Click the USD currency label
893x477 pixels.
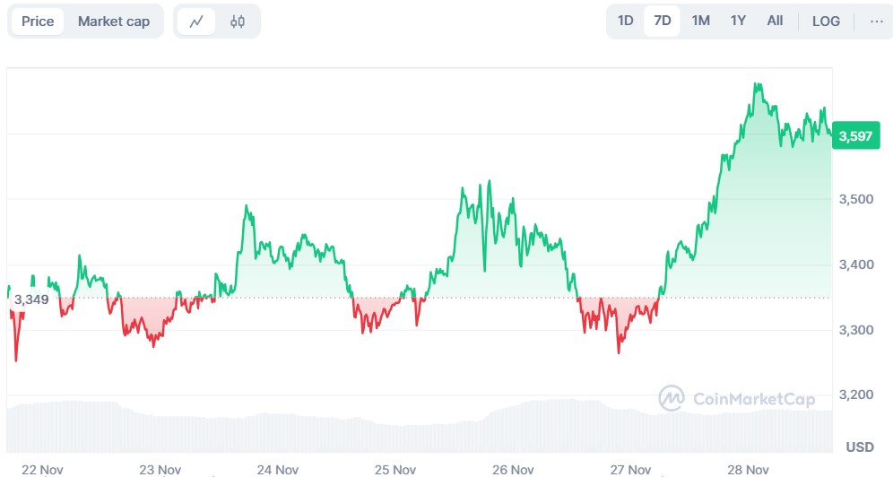860,447
